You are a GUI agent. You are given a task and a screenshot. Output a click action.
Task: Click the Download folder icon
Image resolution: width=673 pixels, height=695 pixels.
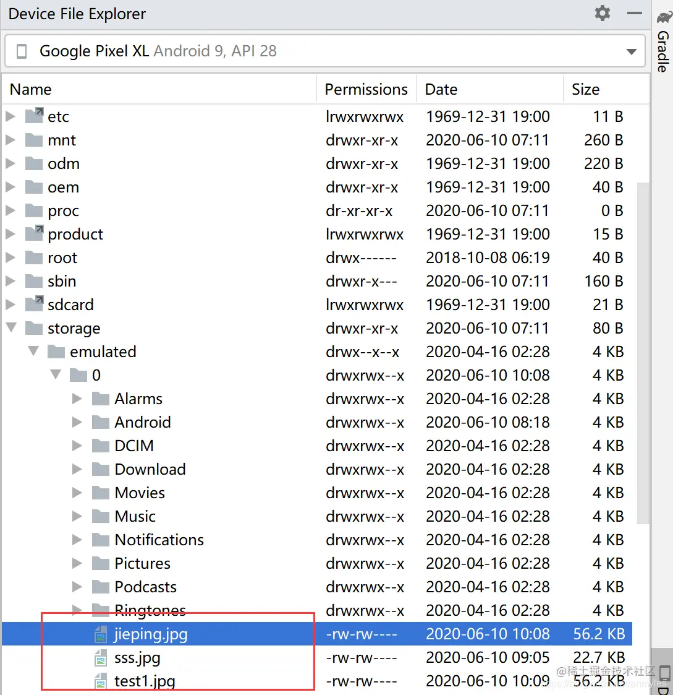[101, 469]
